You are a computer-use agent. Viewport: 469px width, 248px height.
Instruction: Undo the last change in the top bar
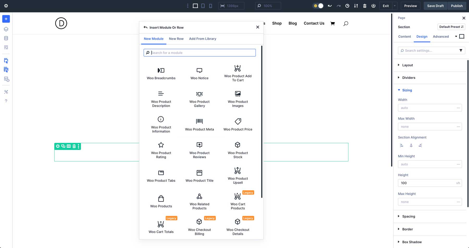[330, 5]
